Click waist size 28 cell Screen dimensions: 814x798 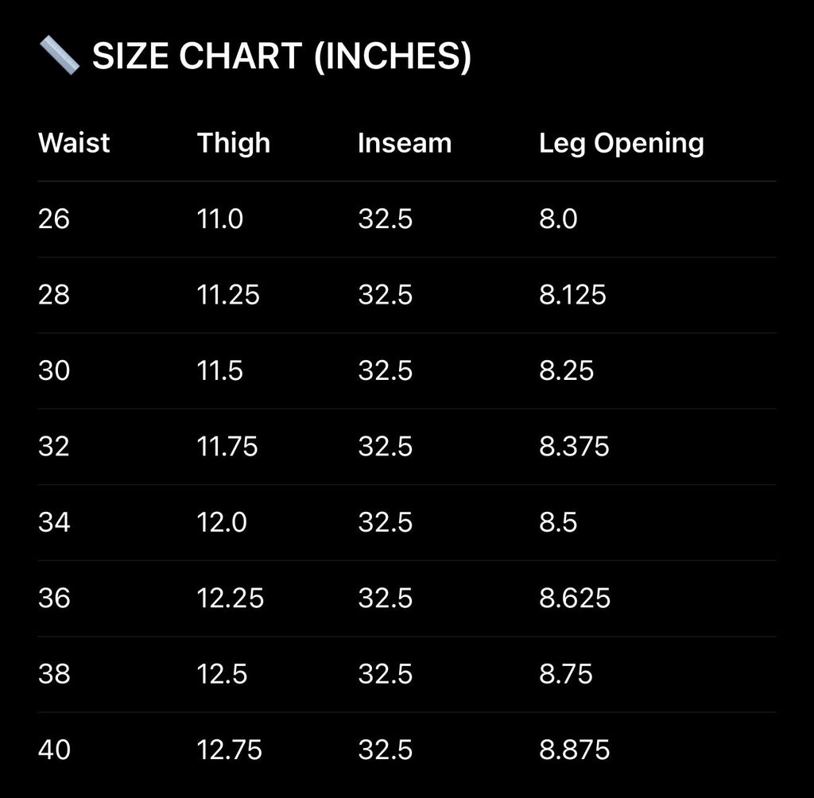coord(54,295)
